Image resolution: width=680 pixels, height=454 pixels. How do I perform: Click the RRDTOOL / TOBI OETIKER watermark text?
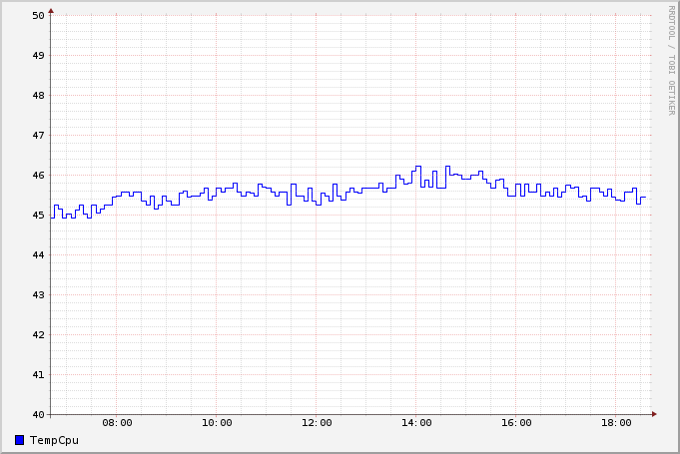671,60
